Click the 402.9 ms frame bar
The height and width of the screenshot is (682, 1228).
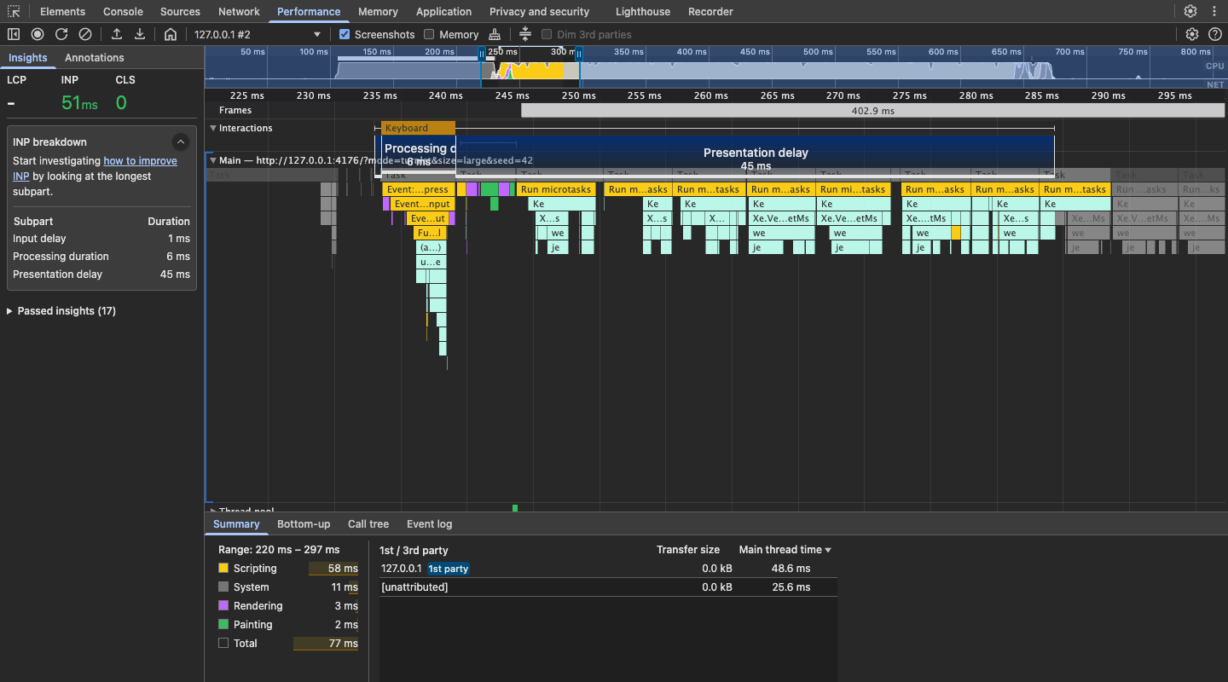point(872,111)
